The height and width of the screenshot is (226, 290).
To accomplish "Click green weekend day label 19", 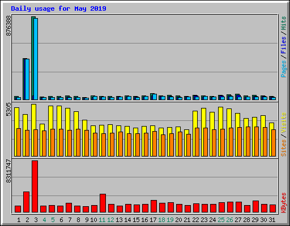I will click(170, 220).
